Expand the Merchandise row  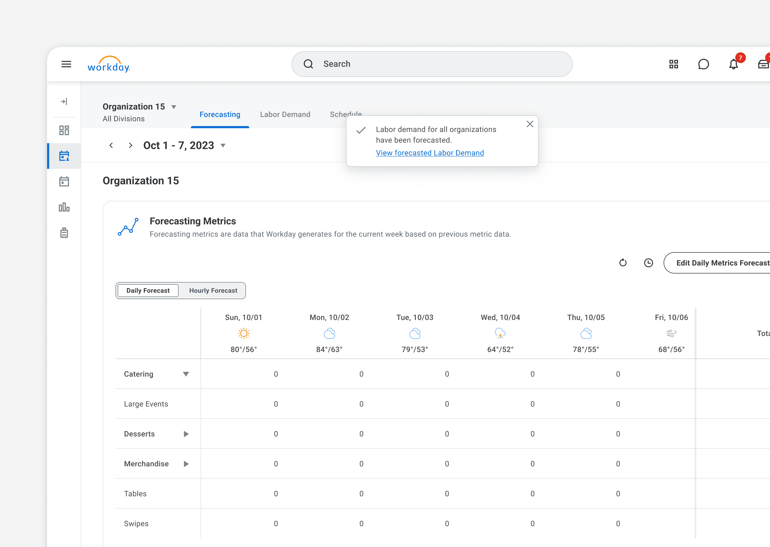tap(186, 464)
